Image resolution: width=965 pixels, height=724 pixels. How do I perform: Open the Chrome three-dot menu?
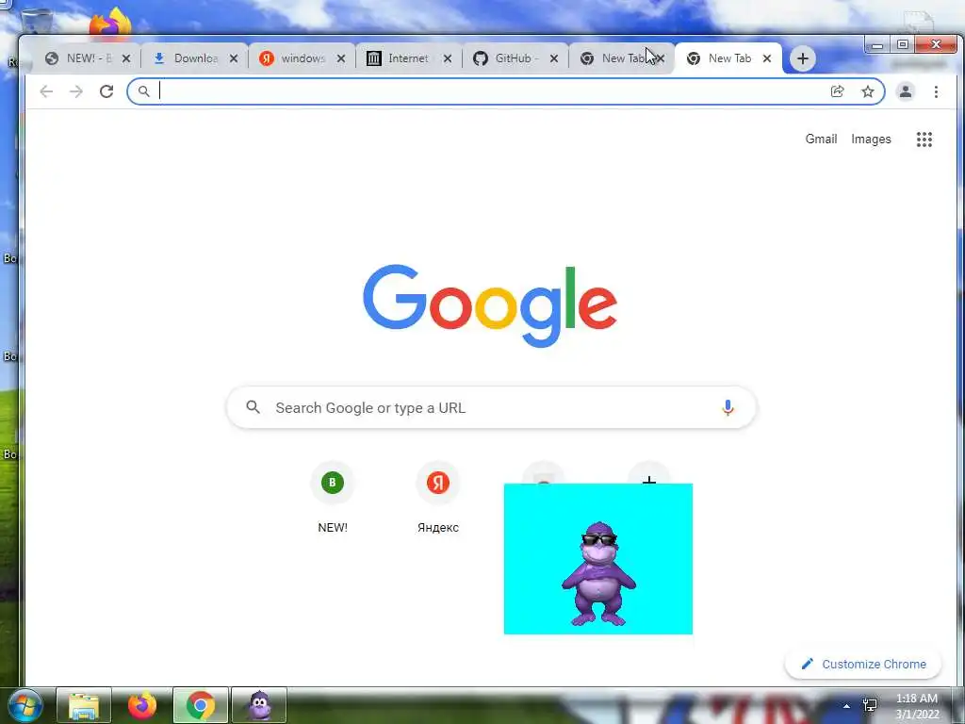point(936,91)
